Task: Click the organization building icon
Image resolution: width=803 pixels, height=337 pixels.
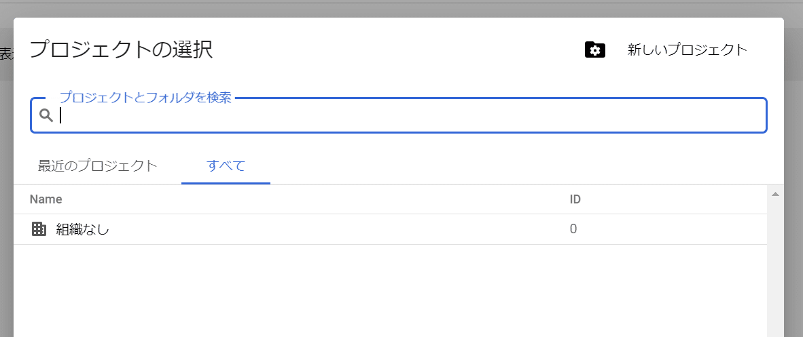Action: [39, 229]
